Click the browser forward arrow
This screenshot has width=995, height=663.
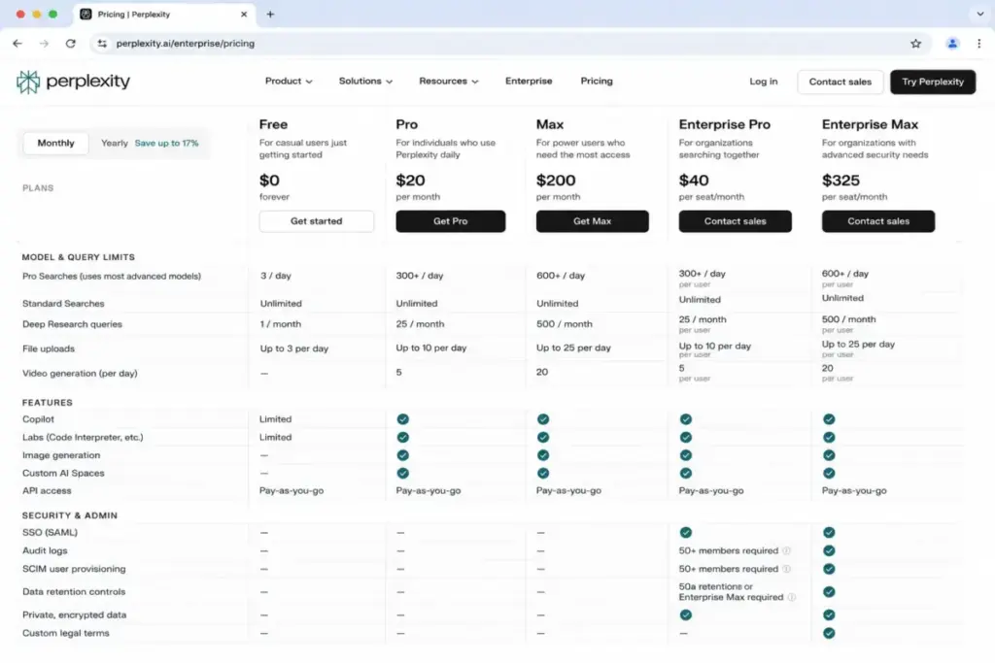coord(44,43)
